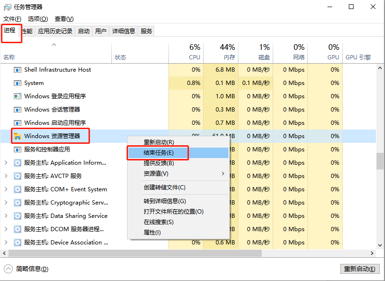The image size is (385, 281).
Task: Click the 服务和控制器应用 icon
Action: coord(18,150)
